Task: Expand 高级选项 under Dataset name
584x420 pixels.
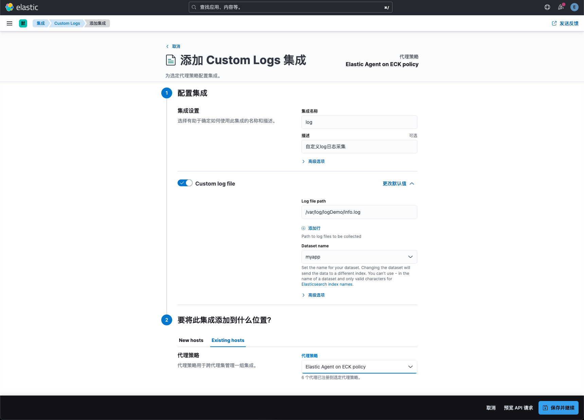Action: click(x=313, y=295)
